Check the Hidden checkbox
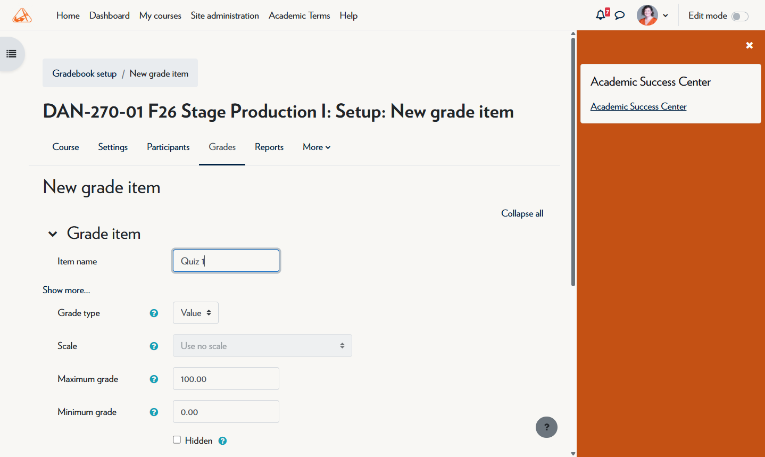The height and width of the screenshot is (457, 765). point(177,439)
